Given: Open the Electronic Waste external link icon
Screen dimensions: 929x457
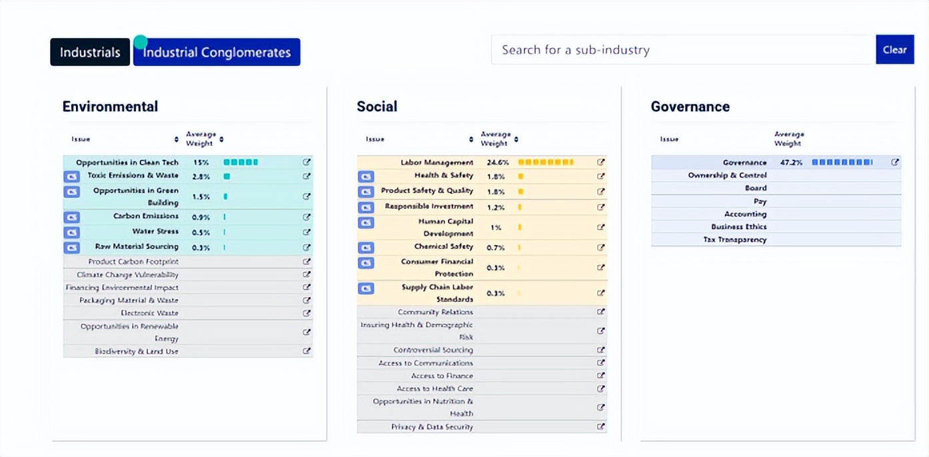Looking at the screenshot, I should (307, 313).
